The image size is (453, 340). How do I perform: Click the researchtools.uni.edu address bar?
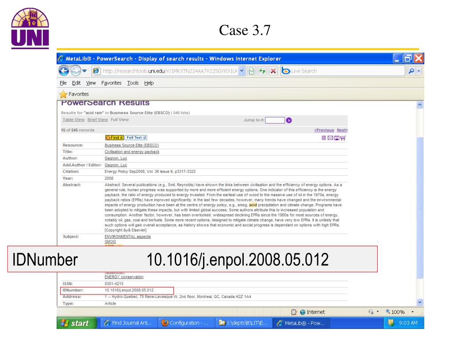169,71
